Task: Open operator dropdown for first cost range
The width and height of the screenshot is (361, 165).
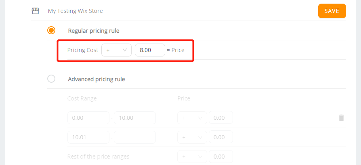Action: pyautogui.click(x=192, y=118)
